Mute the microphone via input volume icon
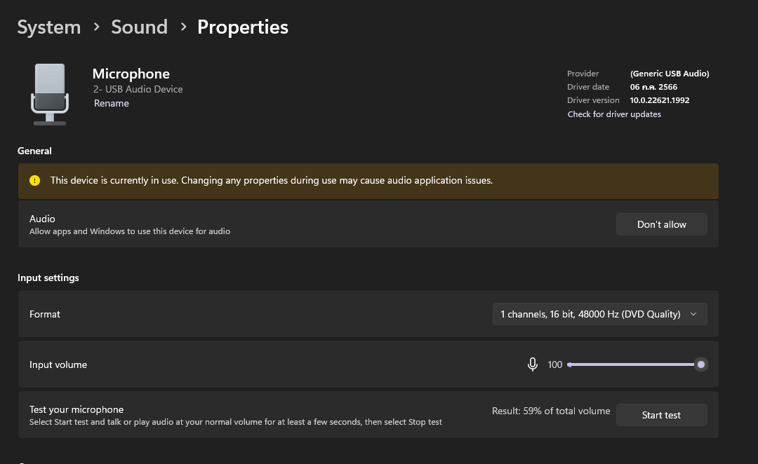The width and height of the screenshot is (758, 464). (533, 364)
